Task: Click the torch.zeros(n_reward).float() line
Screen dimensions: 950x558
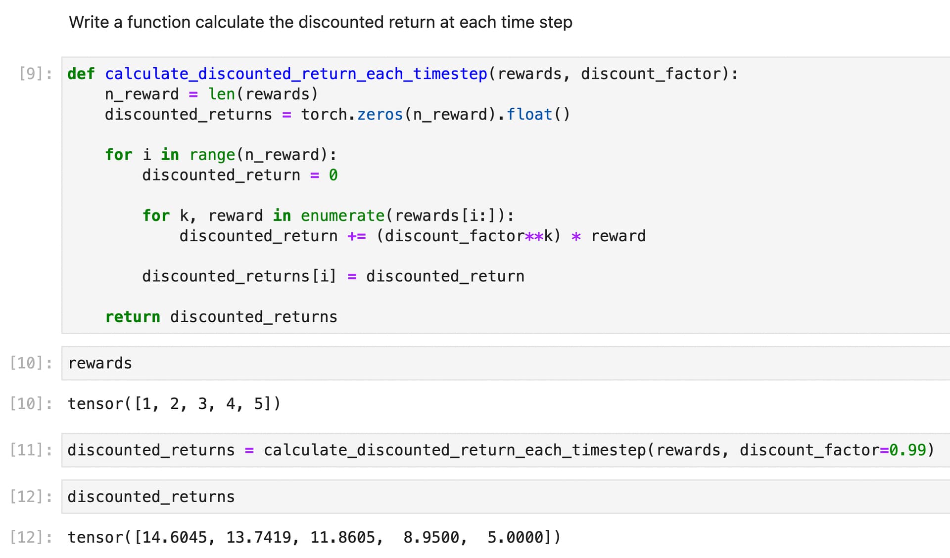Action: [x=336, y=114]
